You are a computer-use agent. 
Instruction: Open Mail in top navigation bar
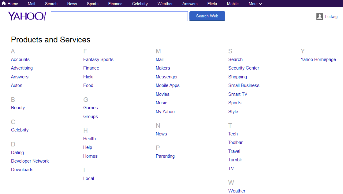[x=32, y=4]
